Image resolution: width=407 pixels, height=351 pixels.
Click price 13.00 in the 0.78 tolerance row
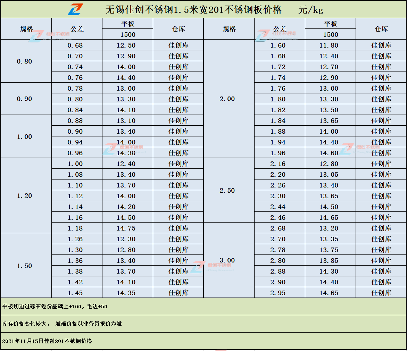click(x=126, y=89)
